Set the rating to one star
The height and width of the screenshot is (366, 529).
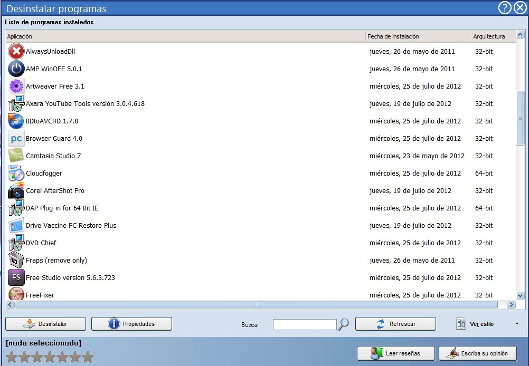click(x=12, y=357)
